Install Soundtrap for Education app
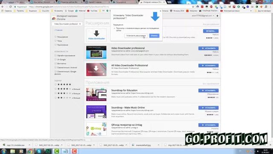The height and width of the screenshot is (154, 273). pos(209,91)
